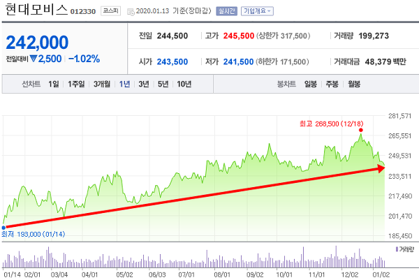Click the 12/02 date on the axis

pos(350,274)
